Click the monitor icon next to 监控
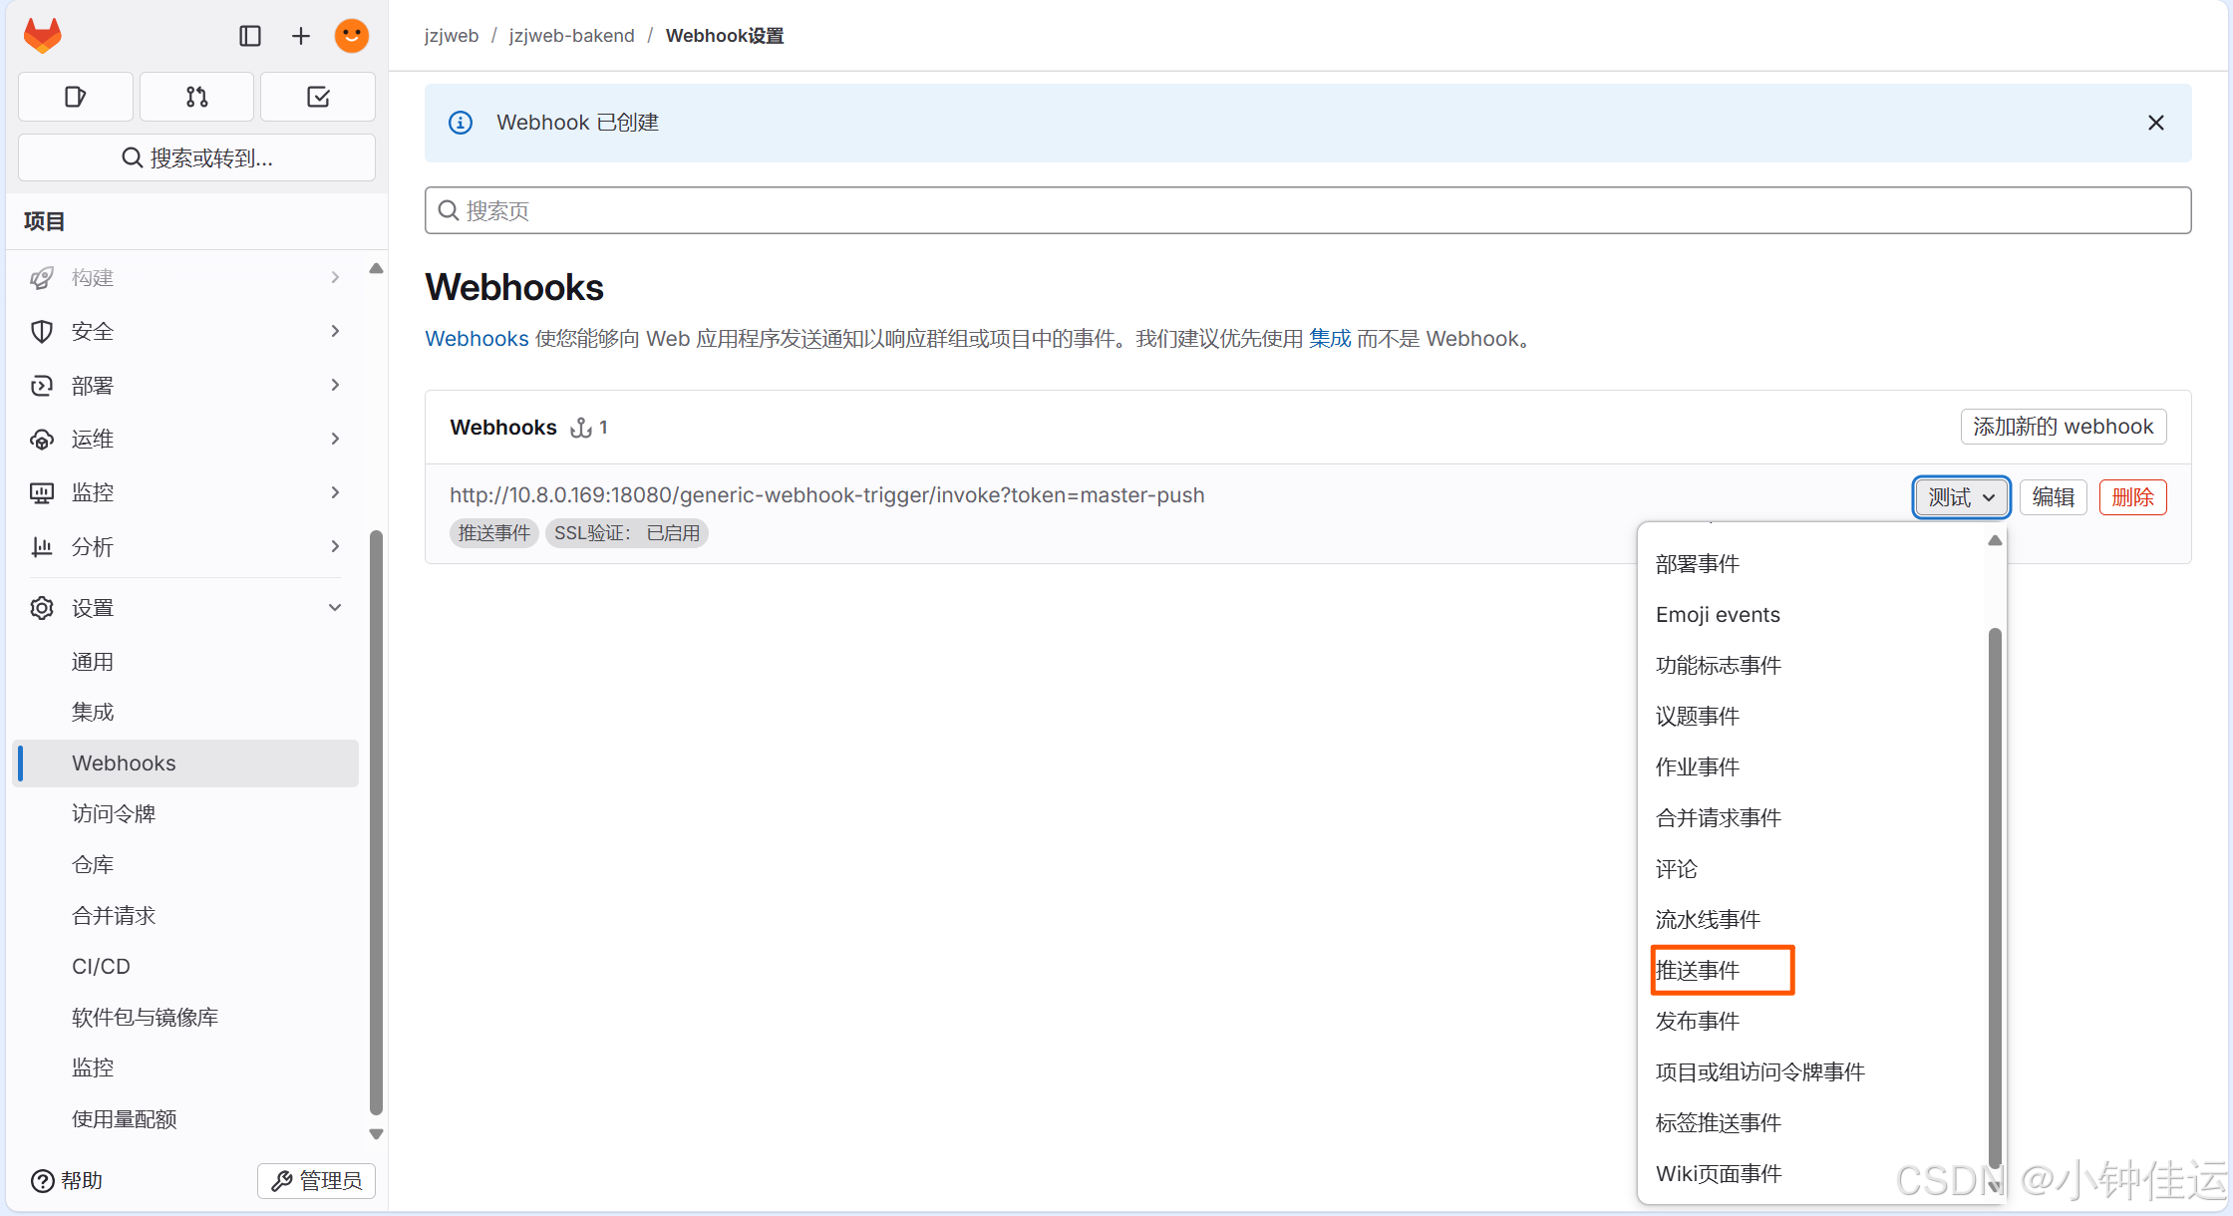The width and height of the screenshot is (2233, 1216). tap(42, 493)
